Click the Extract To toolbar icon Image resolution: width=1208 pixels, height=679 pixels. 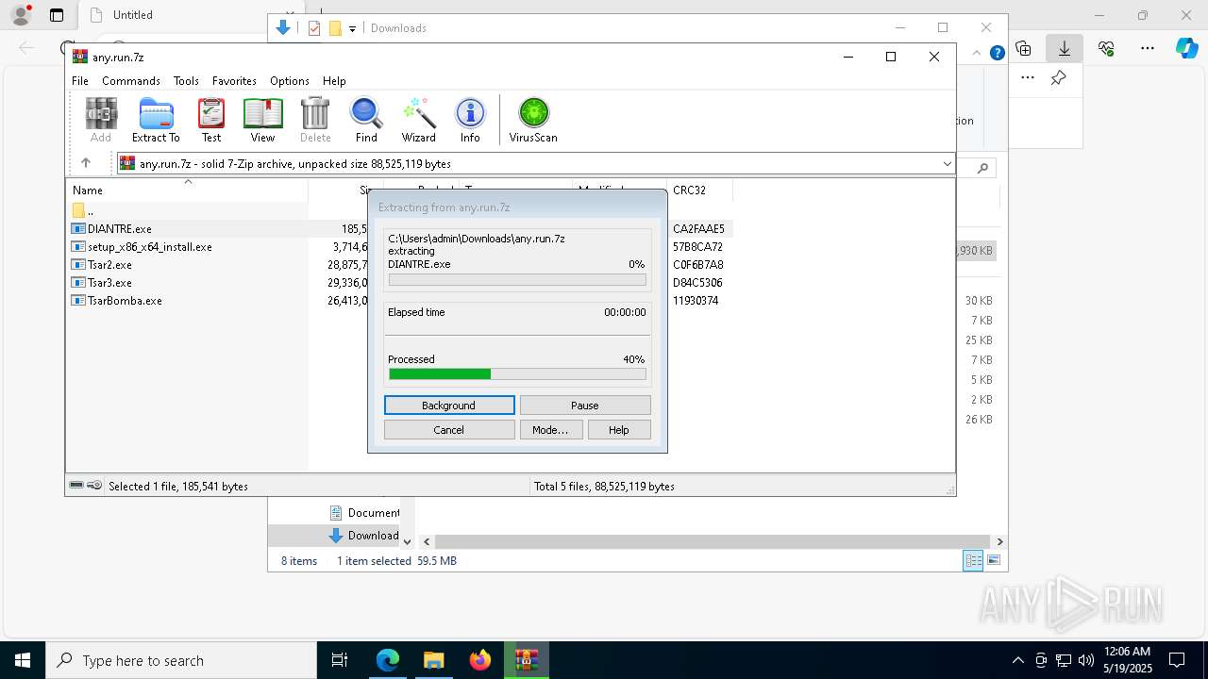click(156, 120)
